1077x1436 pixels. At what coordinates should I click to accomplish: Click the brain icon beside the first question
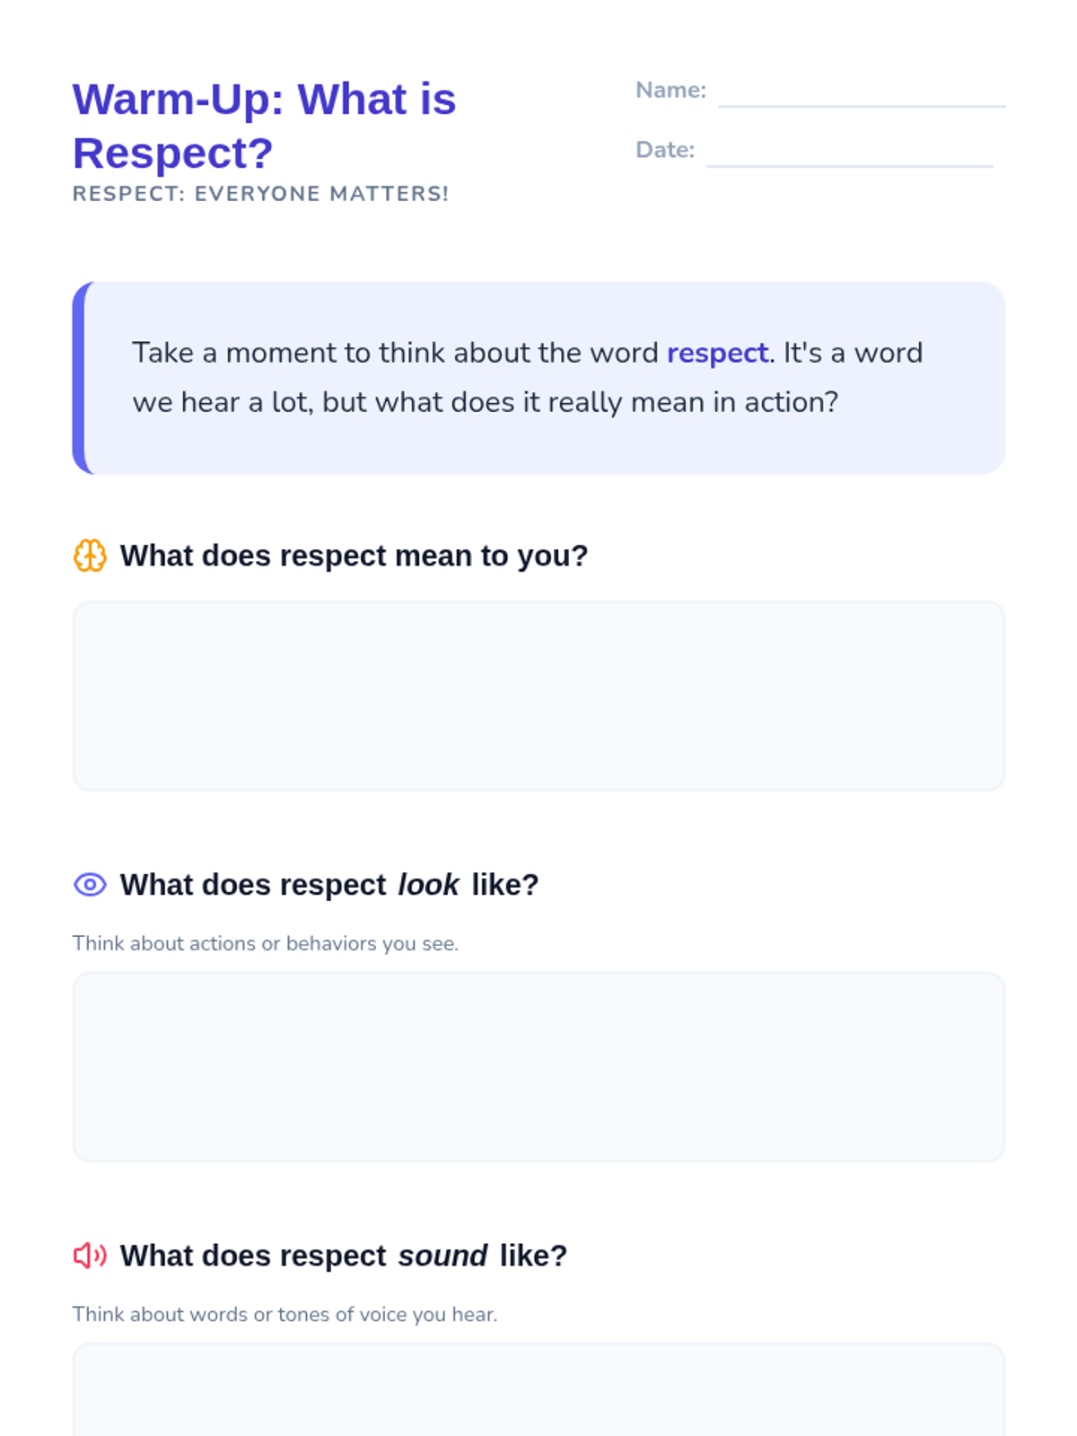pyautogui.click(x=90, y=556)
